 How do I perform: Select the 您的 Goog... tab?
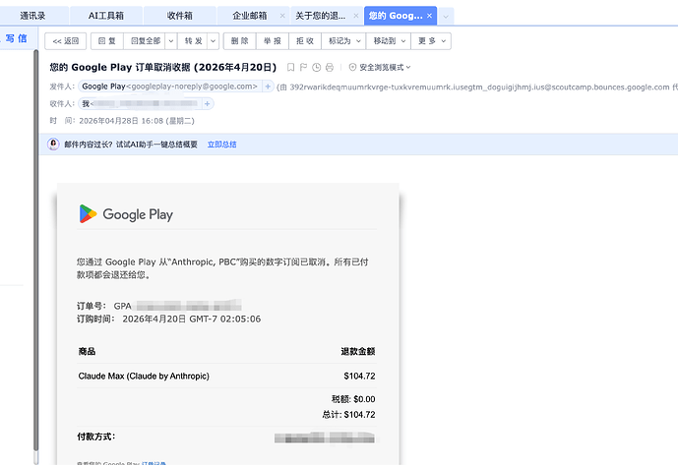click(396, 16)
